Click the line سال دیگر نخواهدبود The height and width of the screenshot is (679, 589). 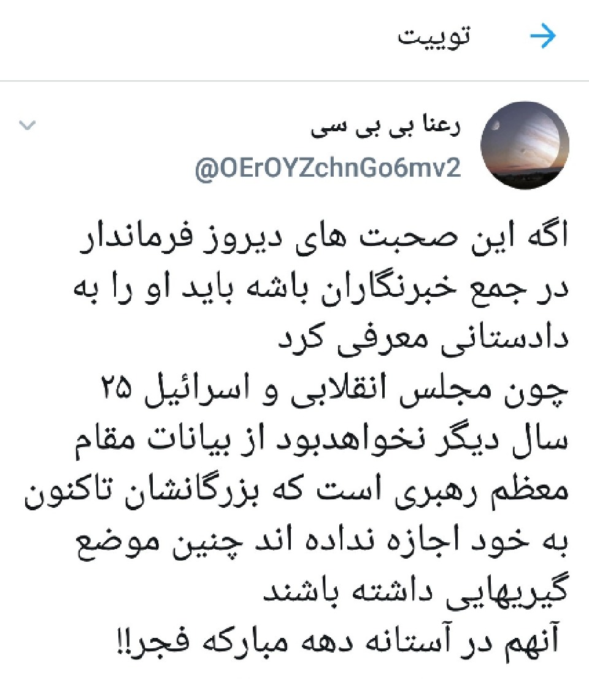pos(321,441)
